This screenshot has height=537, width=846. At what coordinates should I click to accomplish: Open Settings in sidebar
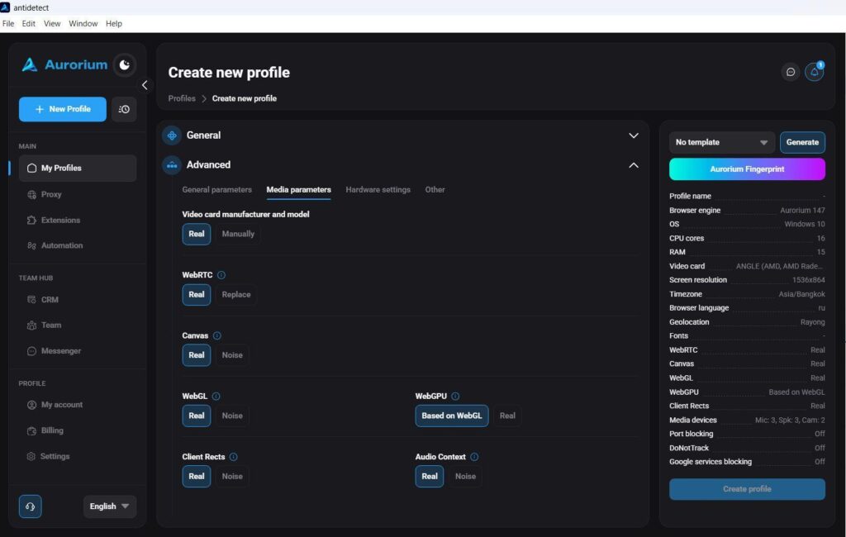tap(48, 457)
